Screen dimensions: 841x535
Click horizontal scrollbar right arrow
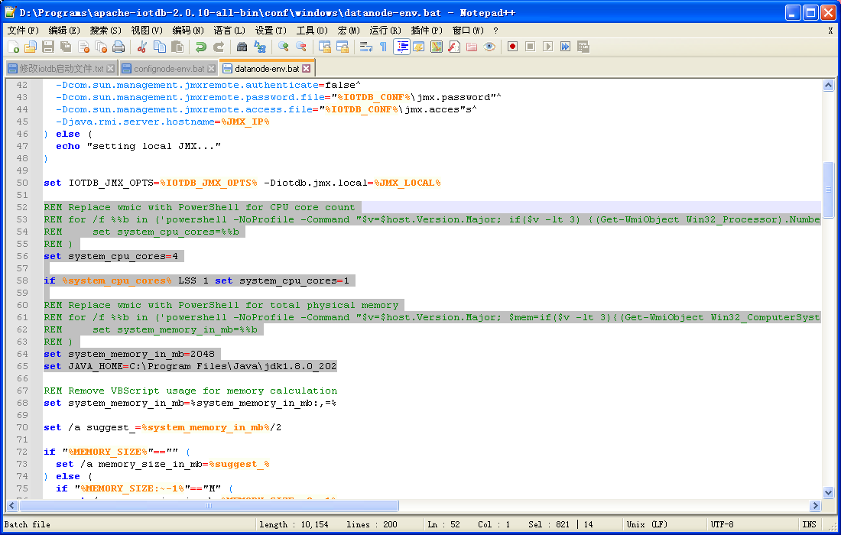click(x=815, y=505)
